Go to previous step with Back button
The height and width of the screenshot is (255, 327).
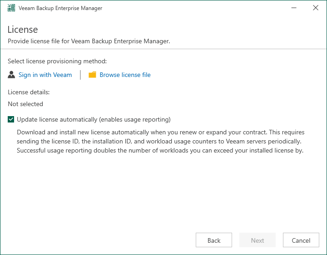pyautogui.click(x=214, y=240)
